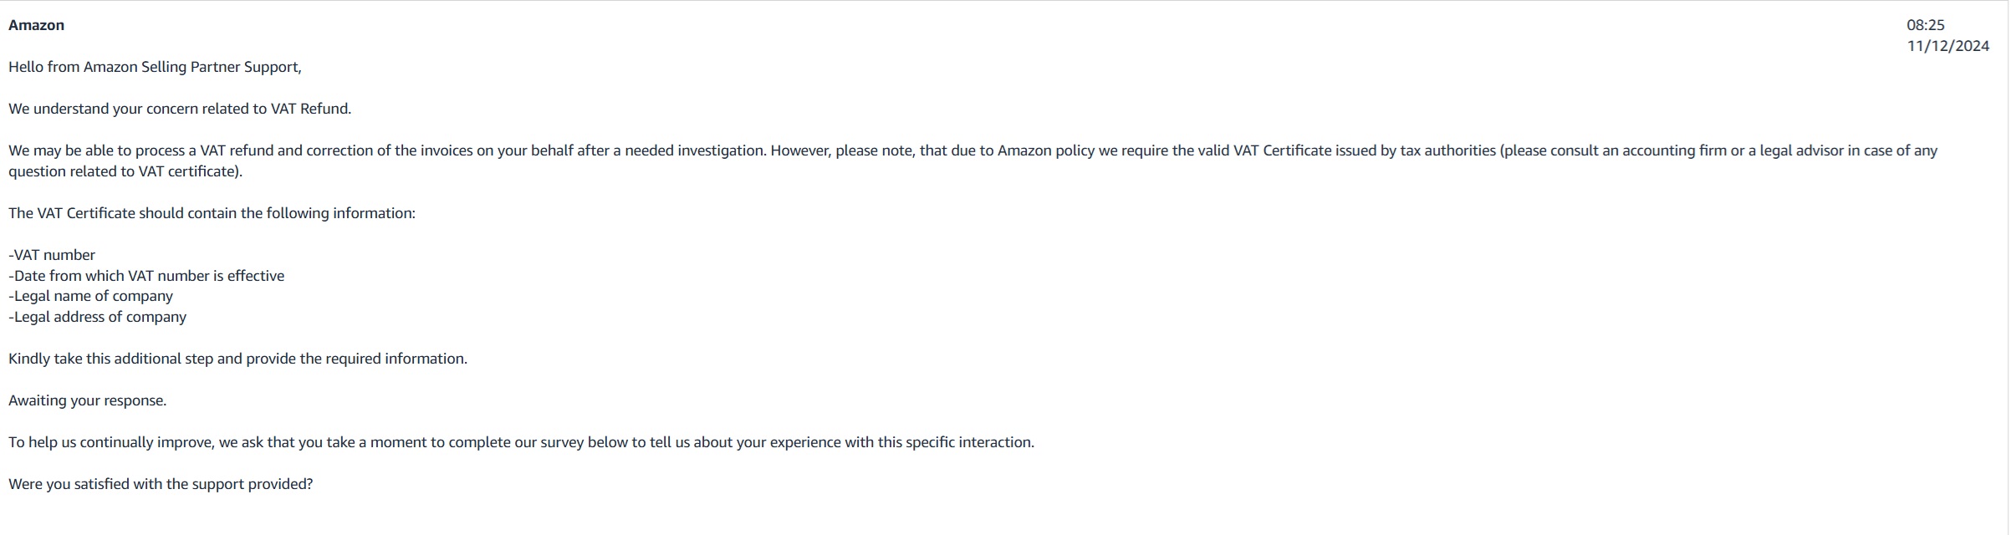
Task: Click the 11/12/2024 message date
Action: coord(1948,46)
